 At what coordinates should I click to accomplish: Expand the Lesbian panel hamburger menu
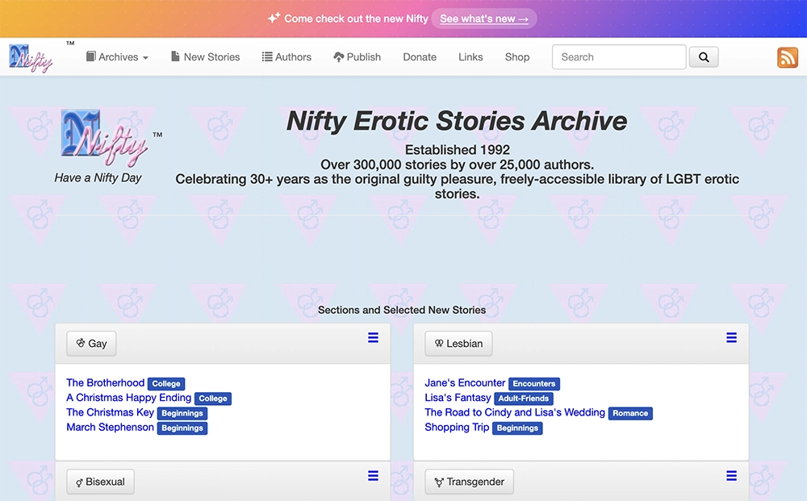pyautogui.click(x=731, y=338)
